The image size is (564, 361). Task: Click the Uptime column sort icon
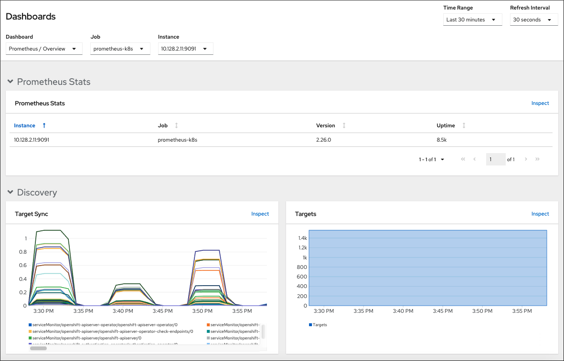[463, 125]
